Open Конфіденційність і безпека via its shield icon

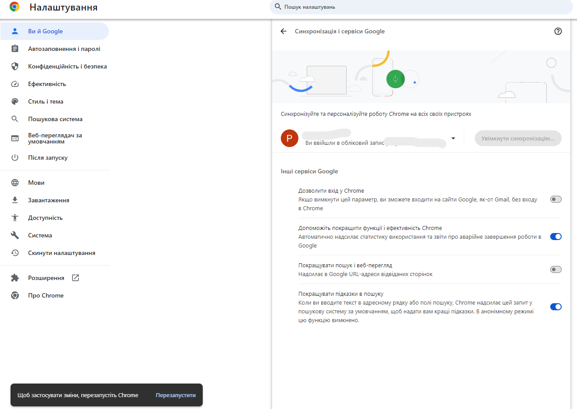[x=15, y=66]
